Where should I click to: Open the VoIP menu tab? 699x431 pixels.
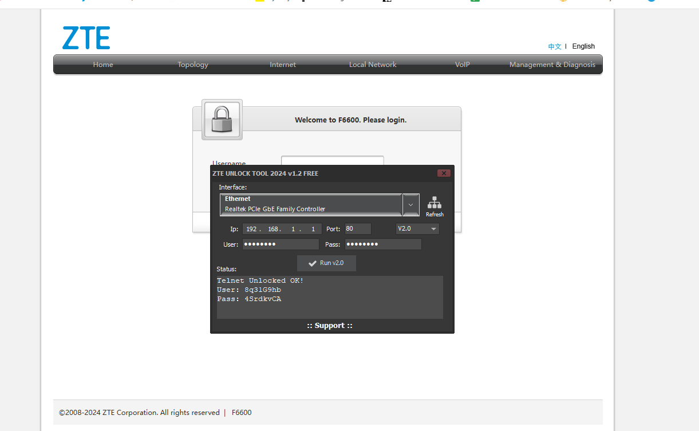pos(463,65)
